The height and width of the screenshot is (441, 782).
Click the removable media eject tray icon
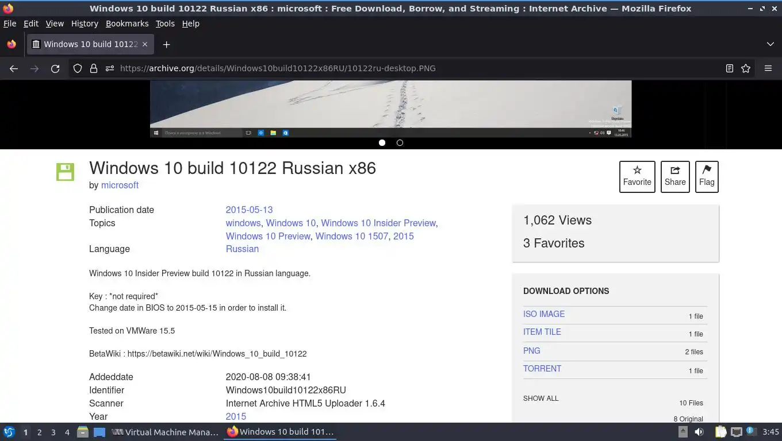(x=683, y=432)
